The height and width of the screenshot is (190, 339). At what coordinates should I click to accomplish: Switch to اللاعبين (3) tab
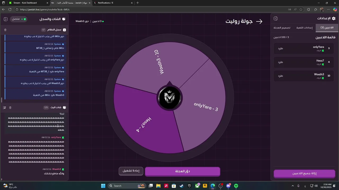coord(327,28)
